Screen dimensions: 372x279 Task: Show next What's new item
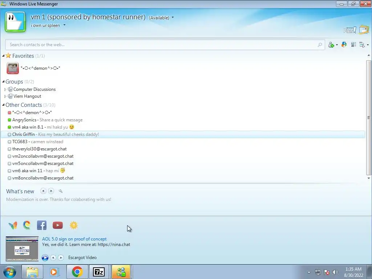[x=51, y=191]
